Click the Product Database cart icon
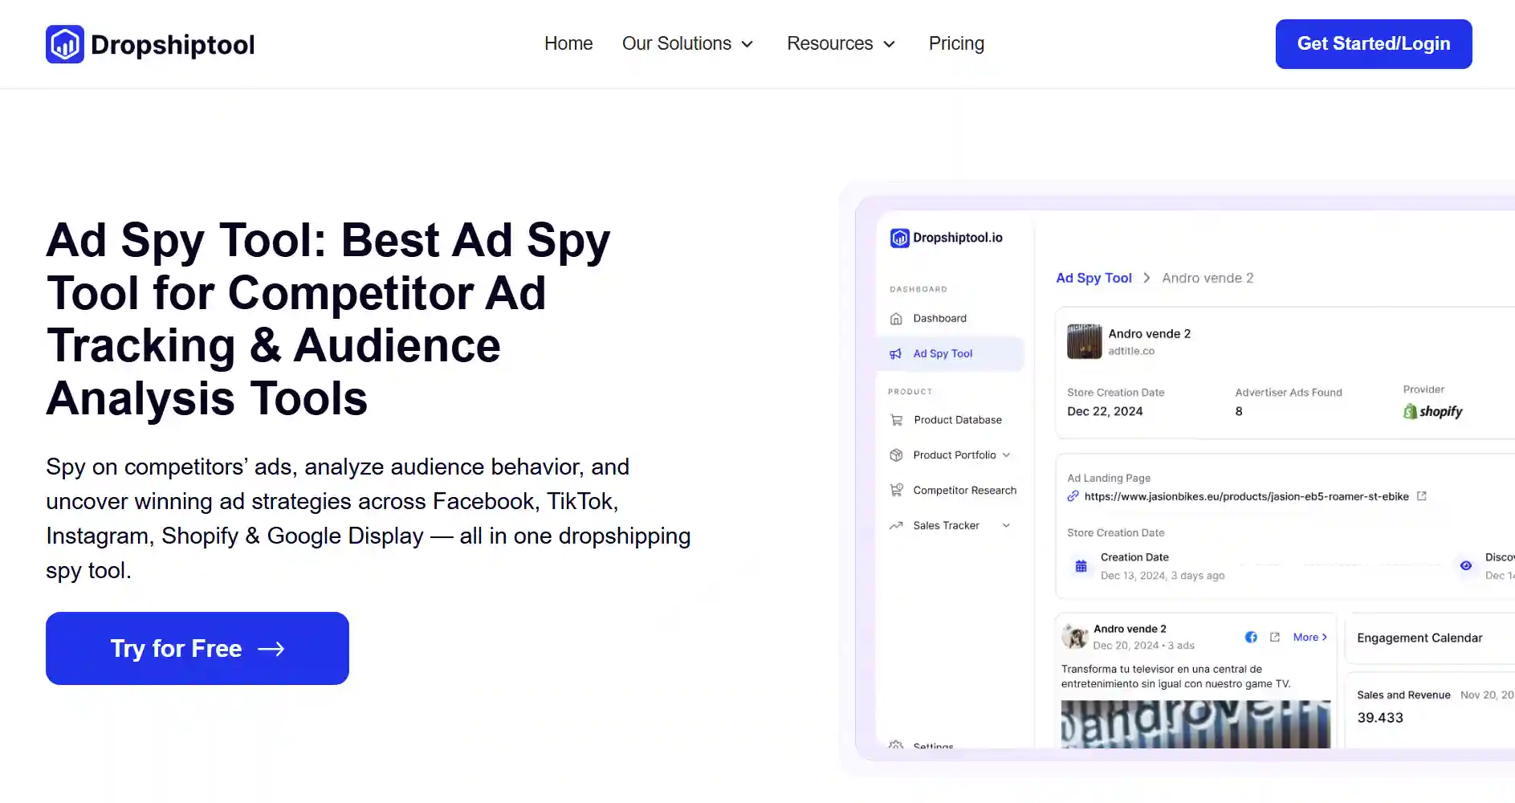The width and height of the screenshot is (1515, 803). point(897,420)
